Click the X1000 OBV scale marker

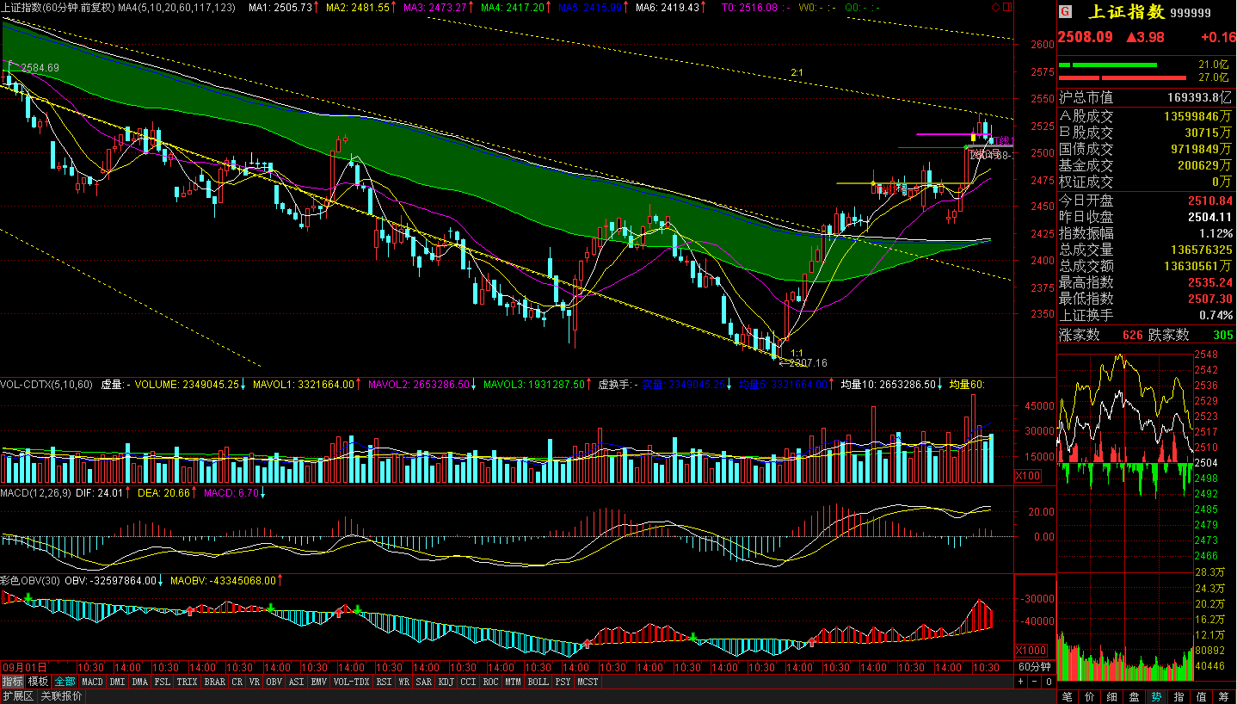click(x=1030, y=650)
